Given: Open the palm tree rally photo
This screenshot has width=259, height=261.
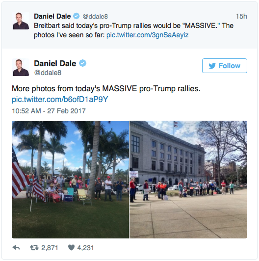Looking at the screenshot, I should 71,180.
